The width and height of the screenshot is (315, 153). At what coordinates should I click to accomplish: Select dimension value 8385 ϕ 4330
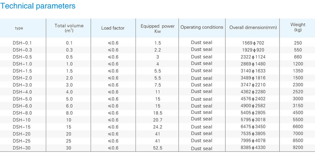click(253, 148)
